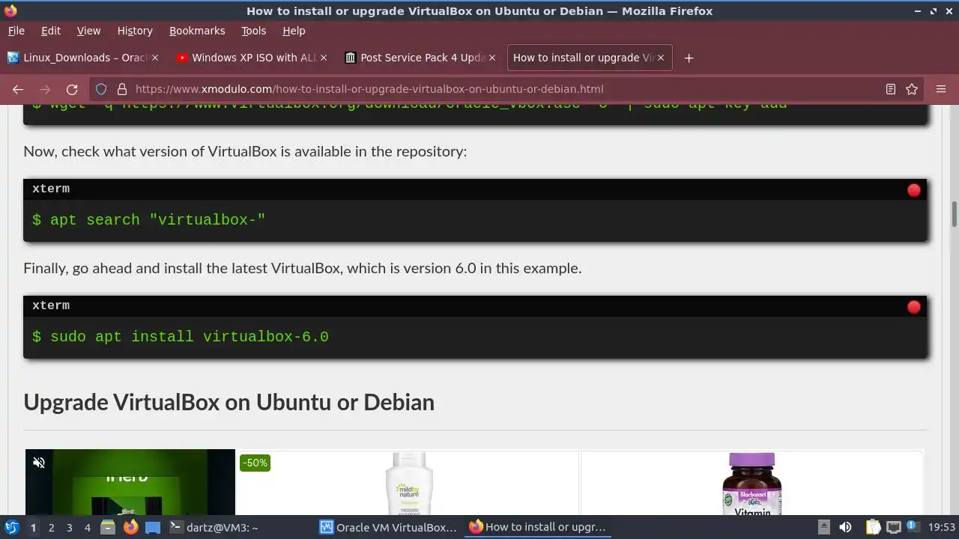The image size is (959, 539).
Task: Open clipboard manager tray icon
Action: click(873, 527)
